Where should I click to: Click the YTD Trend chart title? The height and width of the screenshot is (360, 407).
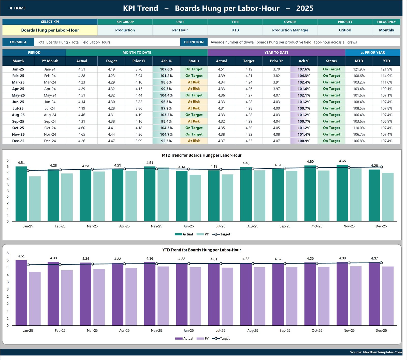pyautogui.click(x=202, y=250)
